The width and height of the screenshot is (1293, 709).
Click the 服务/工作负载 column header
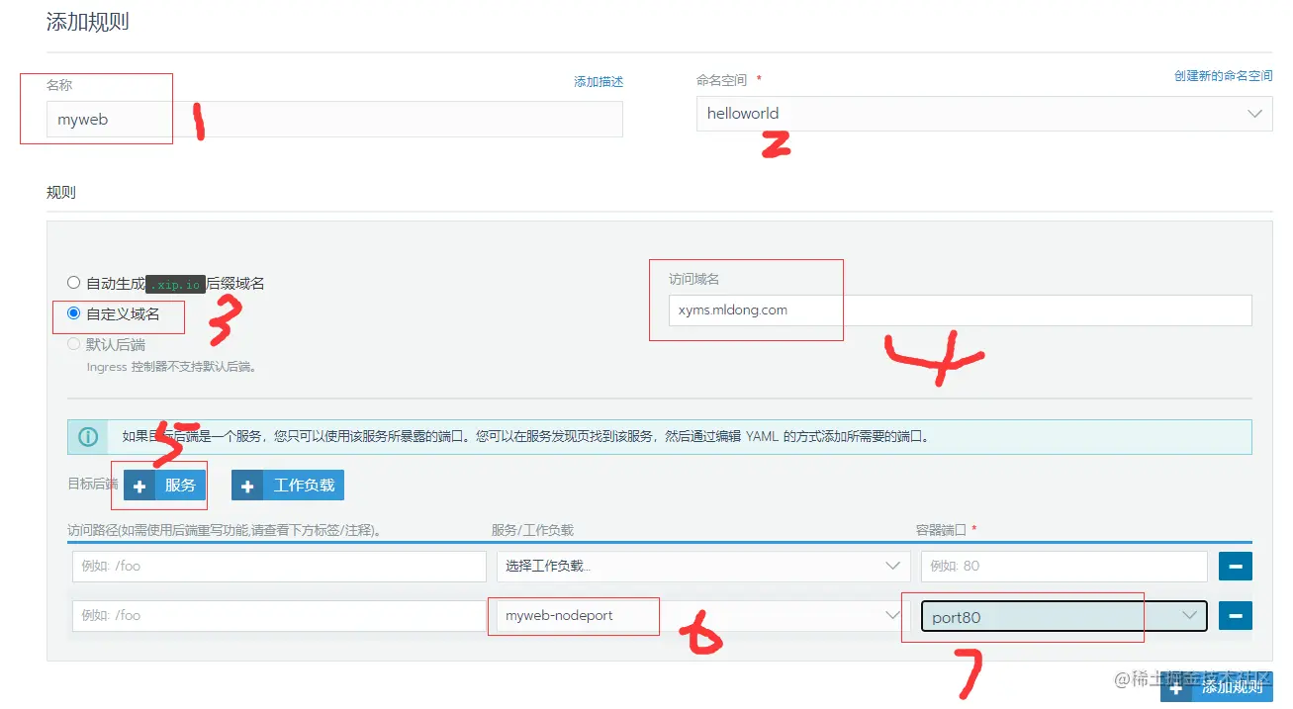[531, 530]
